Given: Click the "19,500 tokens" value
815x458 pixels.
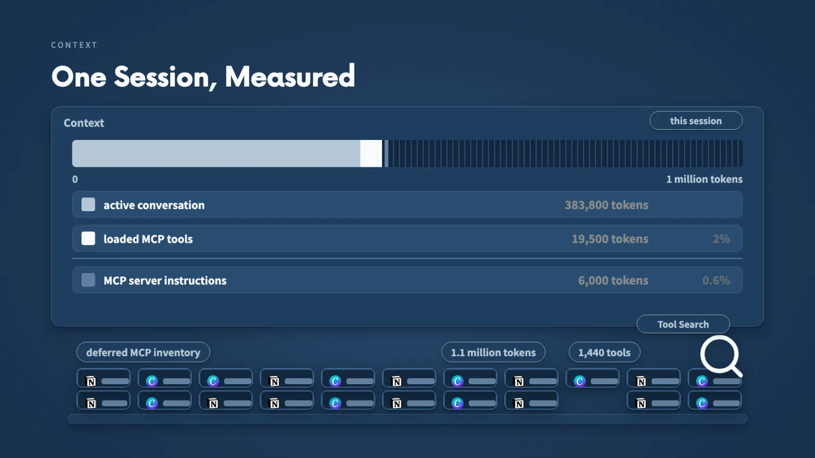Looking at the screenshot, I should [x=610, y=239].
